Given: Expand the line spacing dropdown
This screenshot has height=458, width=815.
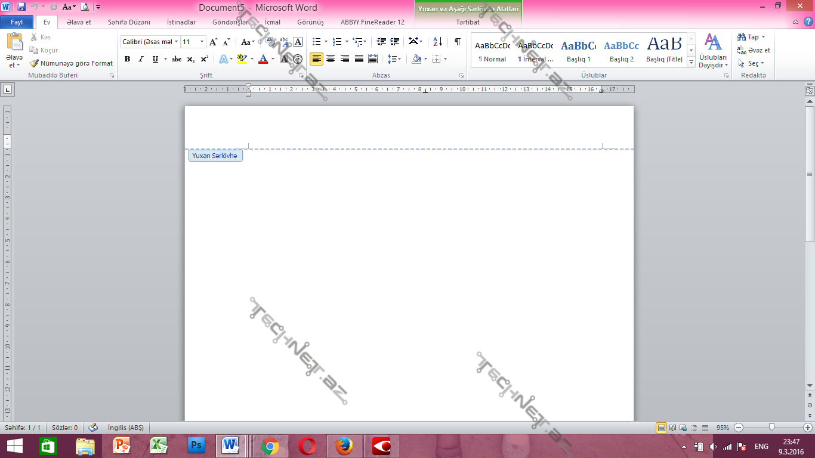Looking at the screenshot, I should pyautogui.click(x=400, y=59).
